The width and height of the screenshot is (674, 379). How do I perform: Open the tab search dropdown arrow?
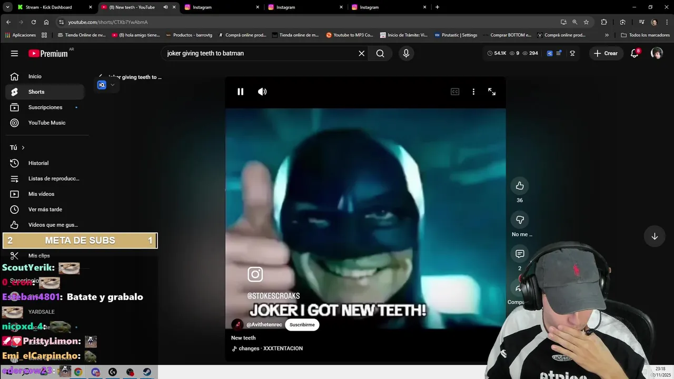click(7, 7)
